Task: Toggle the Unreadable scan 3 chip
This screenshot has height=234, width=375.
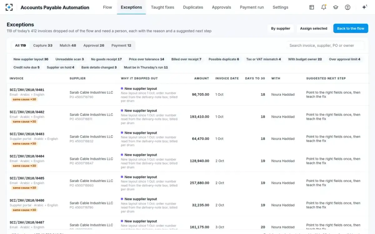Action: coord(70,59)
